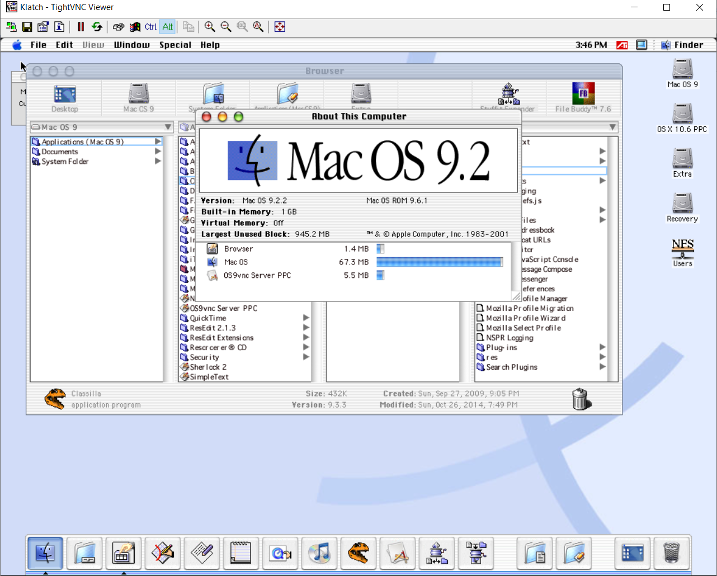This screenshot has height=576, width=717.
Task: Open the Special menu
Action: 175,45
